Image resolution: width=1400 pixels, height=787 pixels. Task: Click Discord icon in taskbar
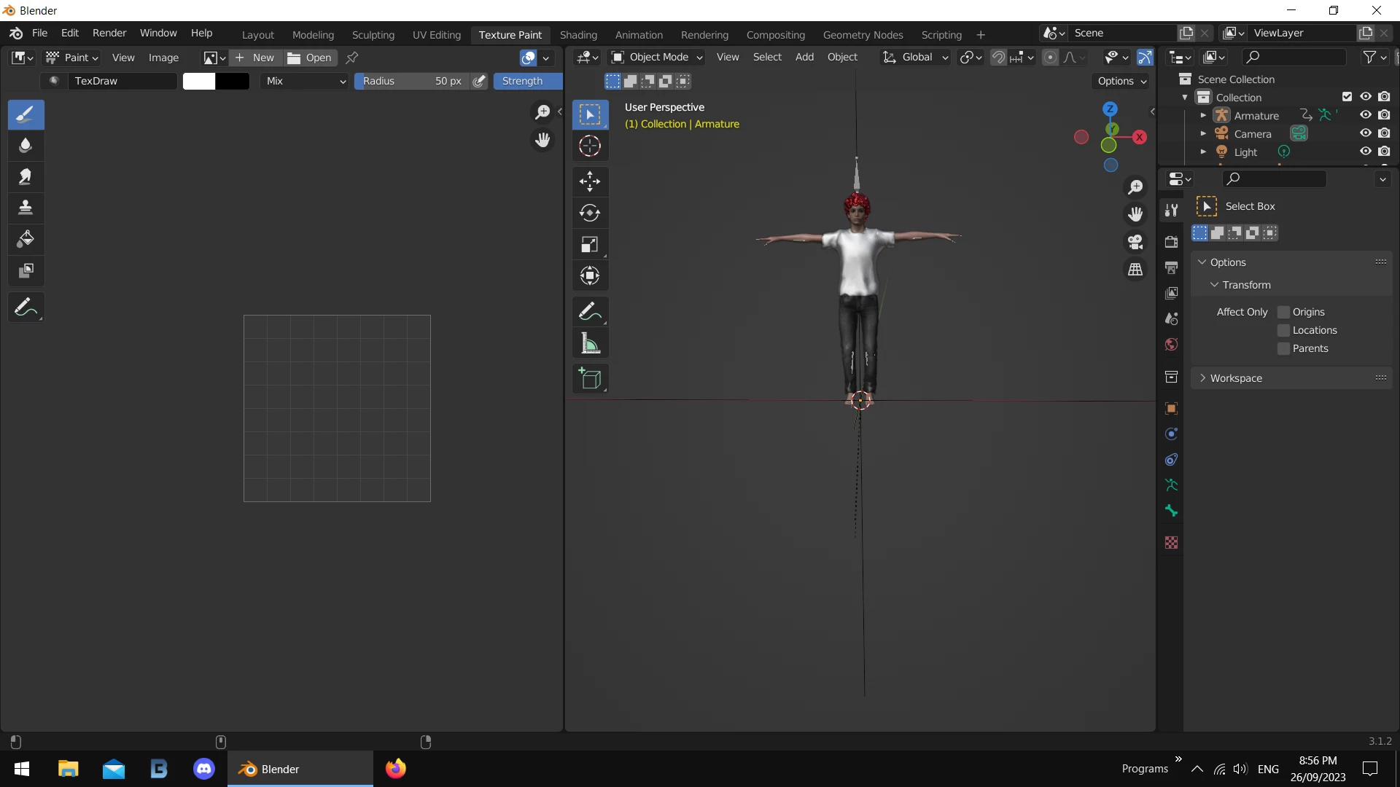pyautogui.click(x=204, y=769)
